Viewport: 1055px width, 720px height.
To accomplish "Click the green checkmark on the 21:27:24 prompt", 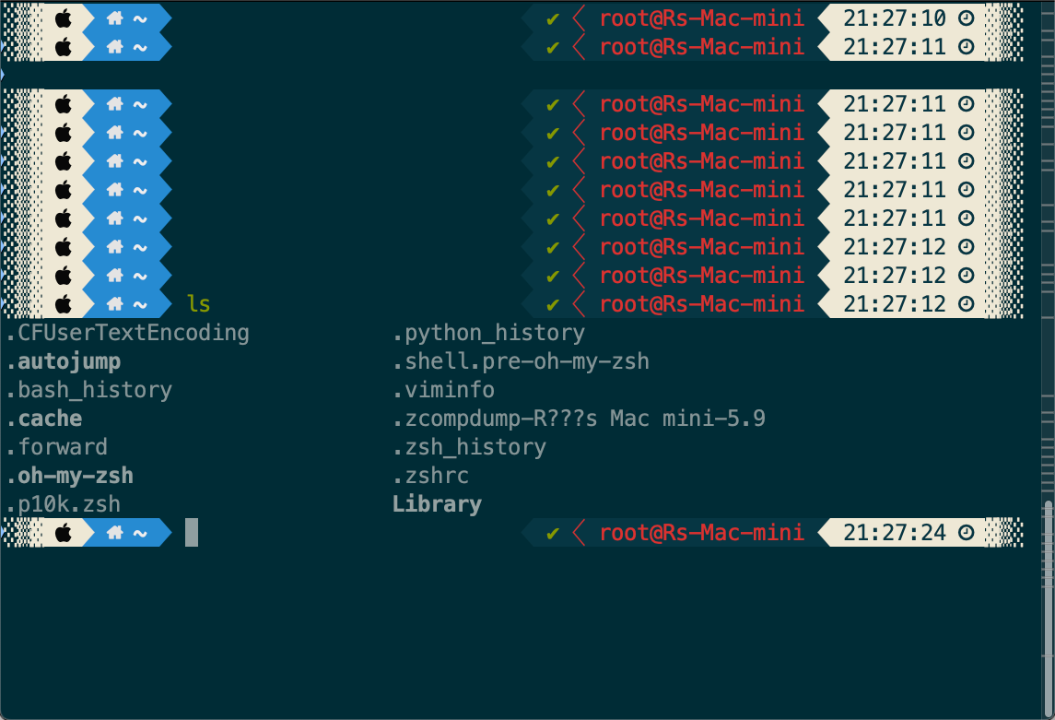I will (553, 533).
